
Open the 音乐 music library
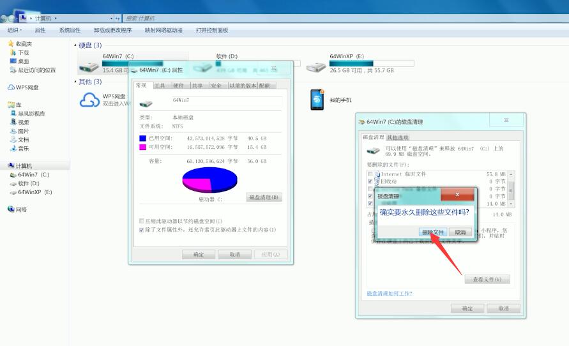click(20, 148)
